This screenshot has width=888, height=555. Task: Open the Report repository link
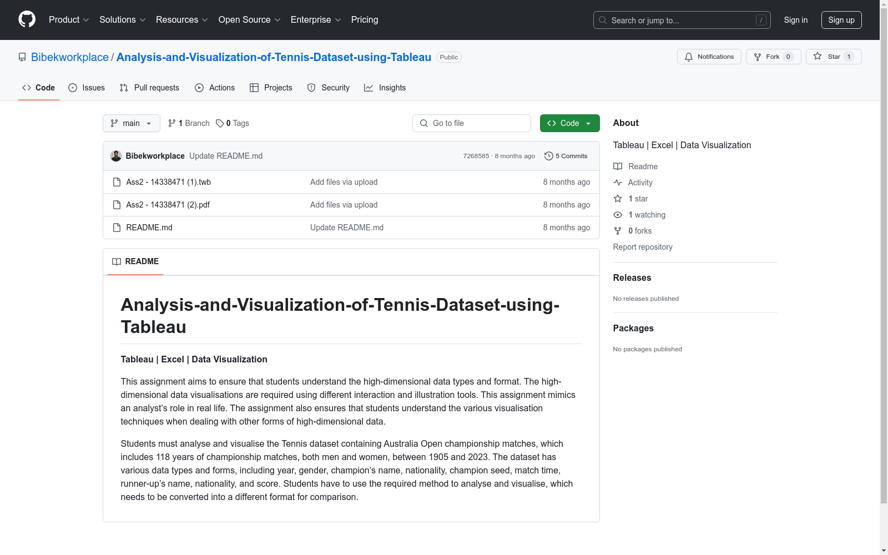coord(643,247)
